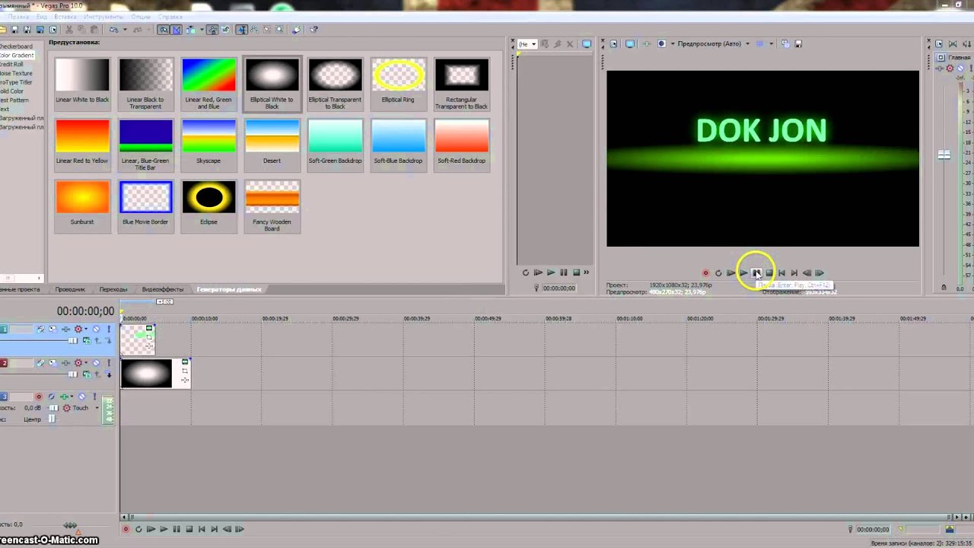Open the Предпросмотр (Авто) quality dropdown
974x548 pixels.
coord(748,43)
